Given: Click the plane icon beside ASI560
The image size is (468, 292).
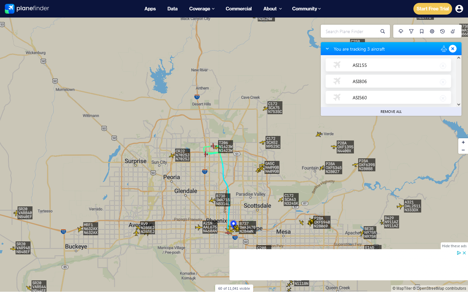Looking at the screenshot, I should coord(337,97).
